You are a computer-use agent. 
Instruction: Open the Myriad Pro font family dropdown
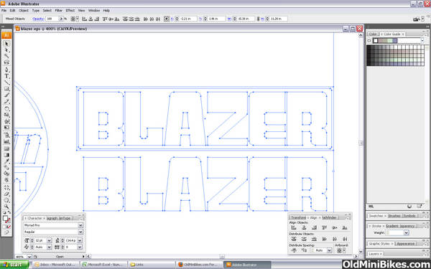point(80,225)
